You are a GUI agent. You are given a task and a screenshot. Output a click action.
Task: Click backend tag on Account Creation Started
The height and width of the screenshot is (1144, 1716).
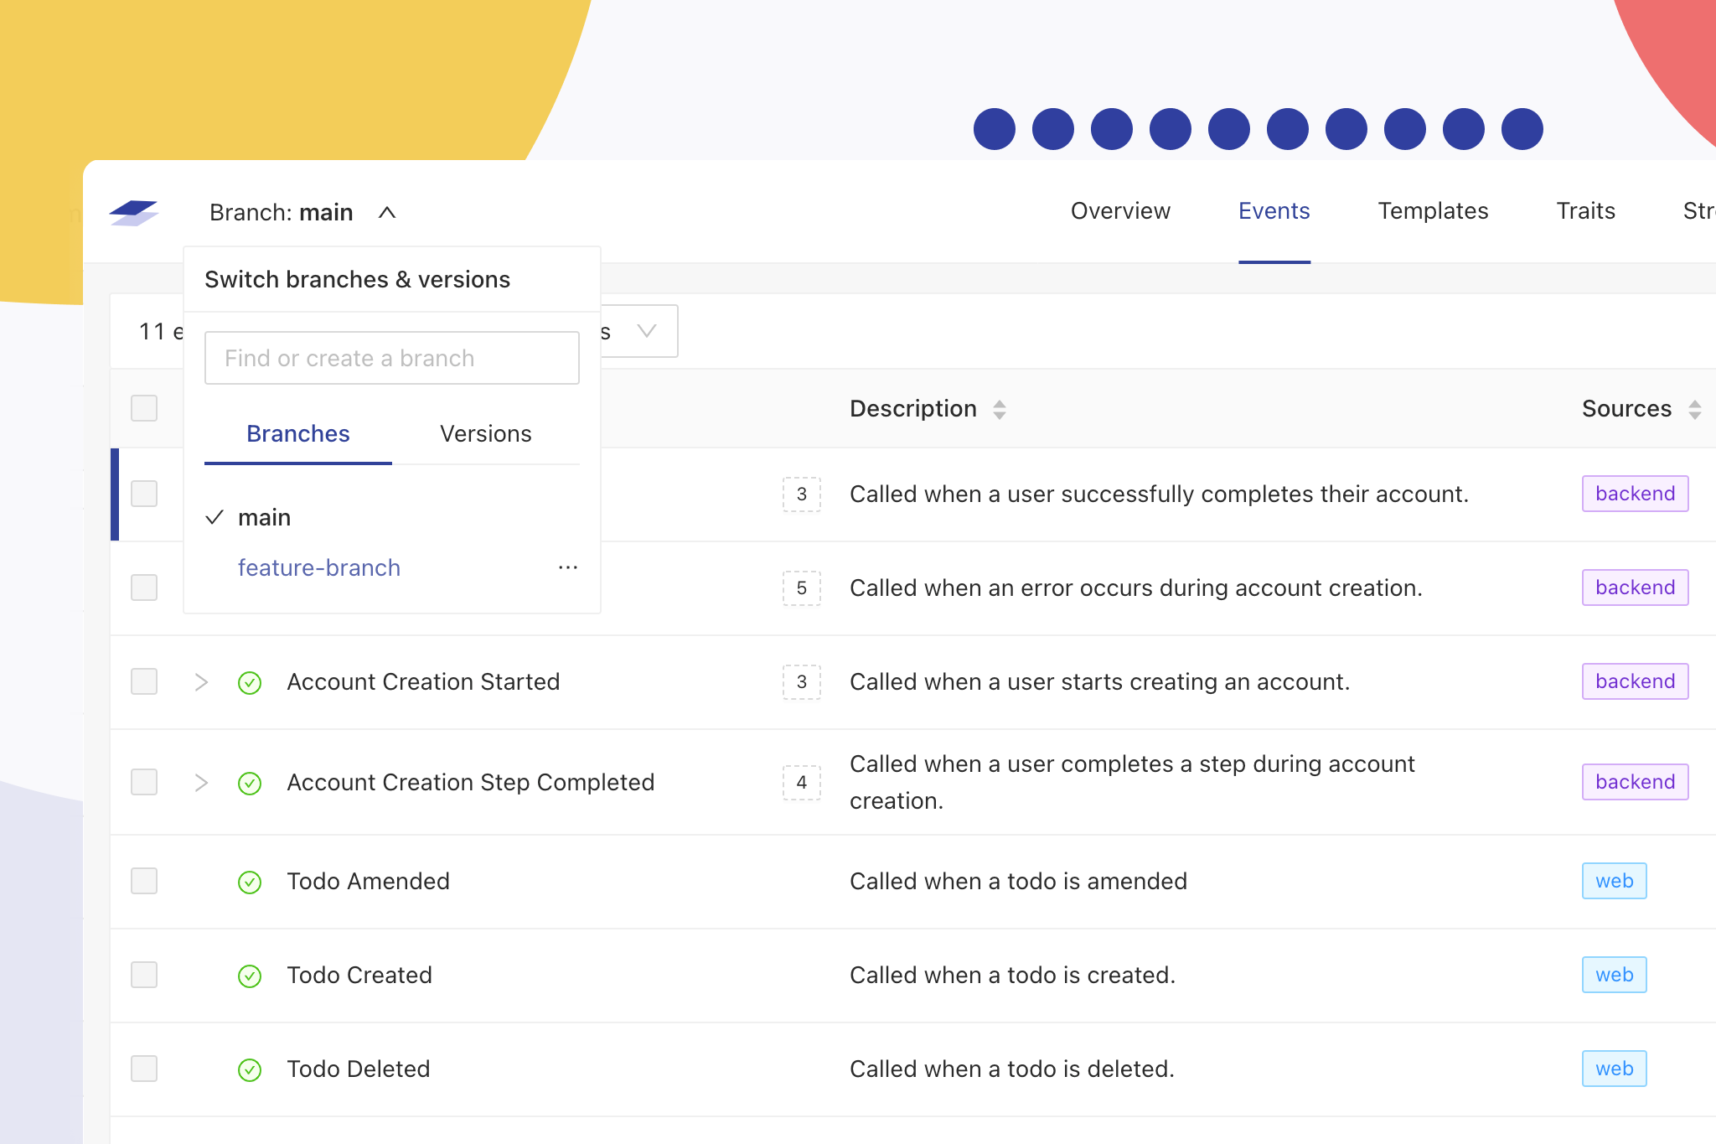tap(1634, 681)
